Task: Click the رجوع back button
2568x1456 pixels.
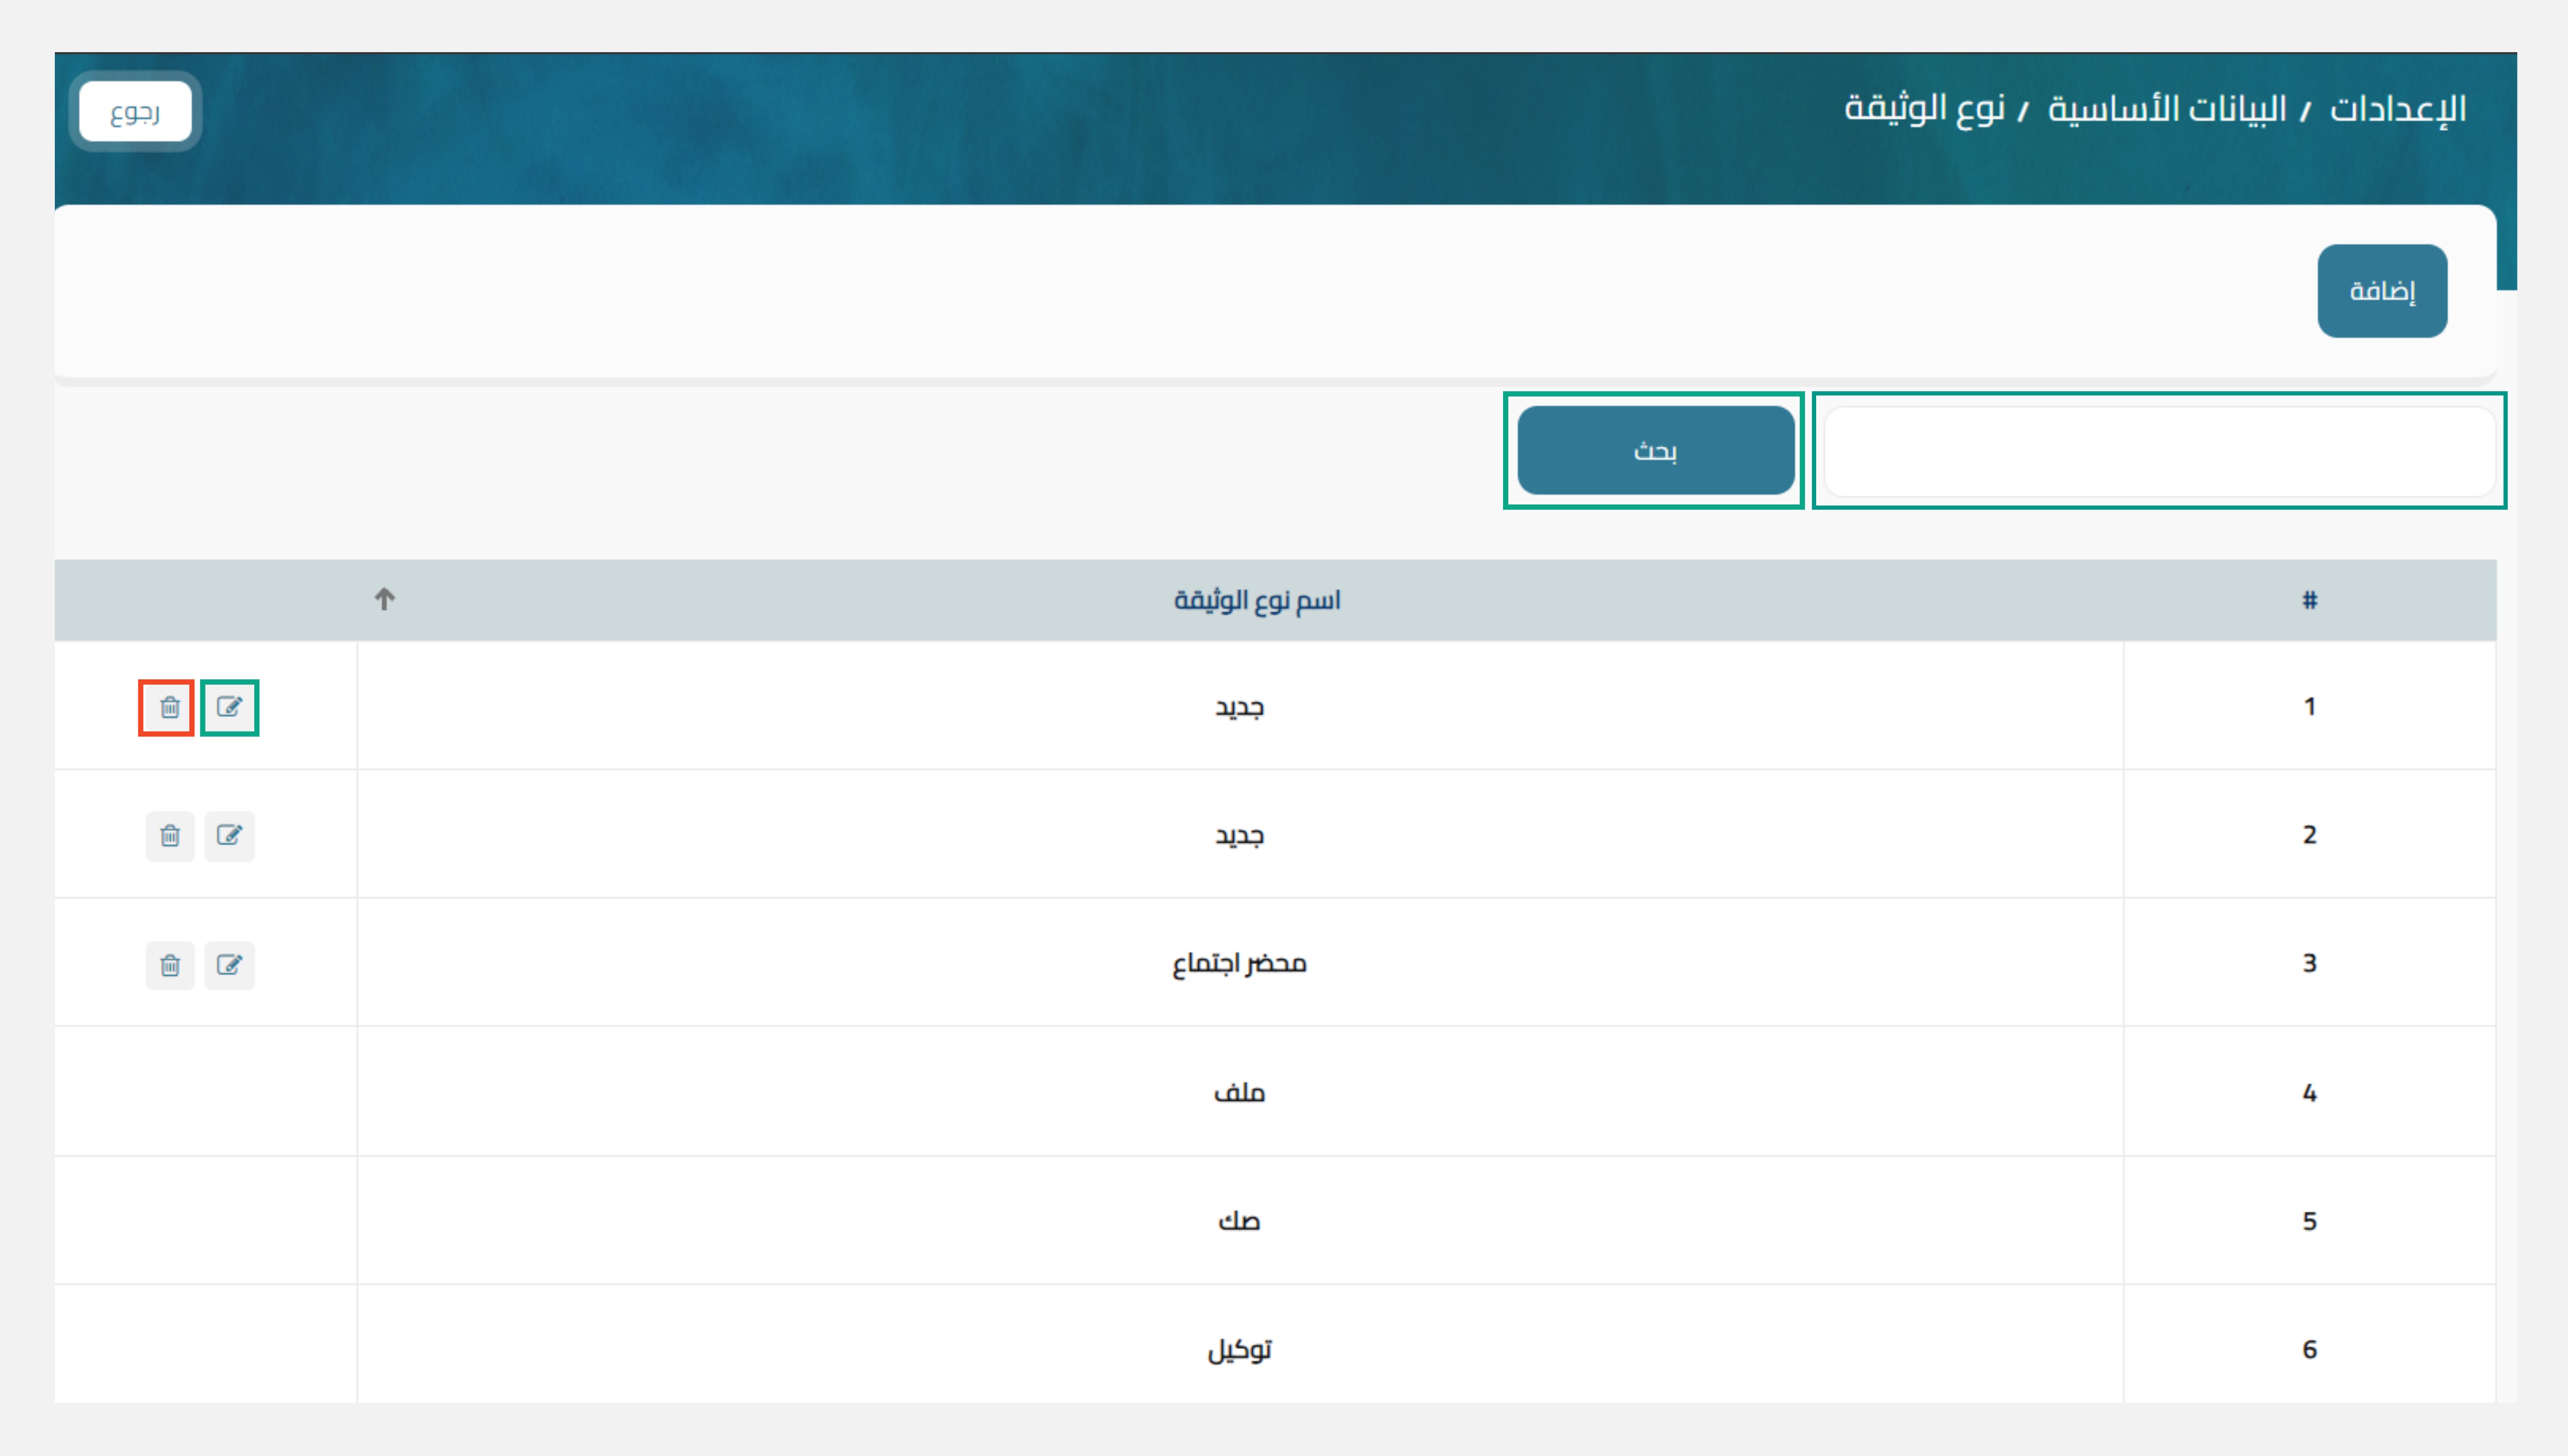Action: point(134,111)
